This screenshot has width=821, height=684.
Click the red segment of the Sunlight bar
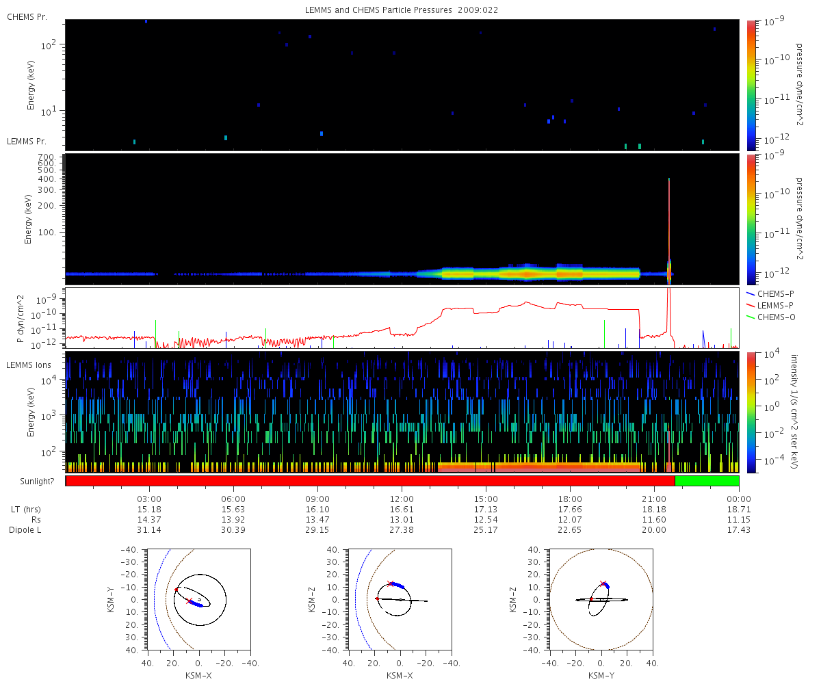pos(370,481)
